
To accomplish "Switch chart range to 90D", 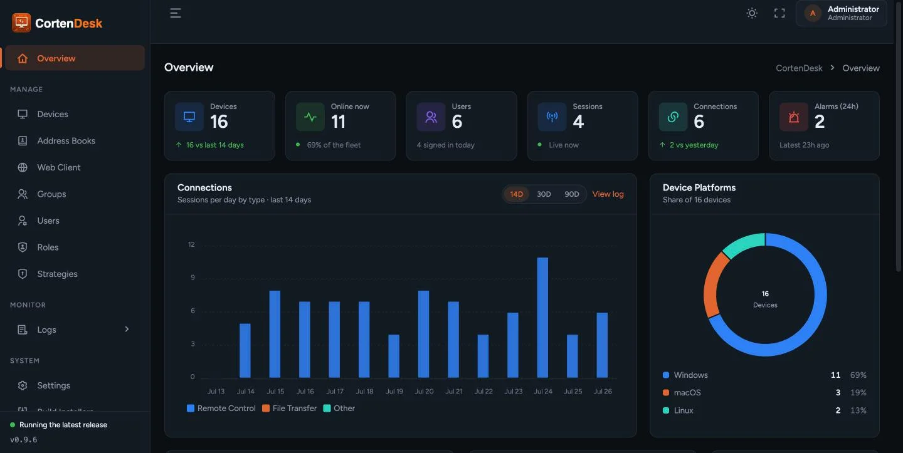I will pos(572,194).
